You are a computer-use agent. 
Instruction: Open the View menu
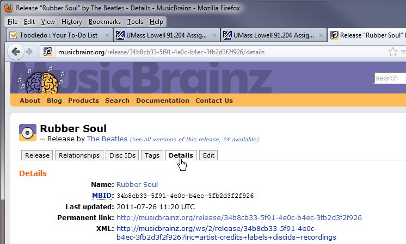[48, 22]
